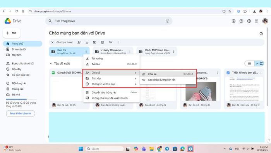Choose Không phải mục đề xuất hữu ích

coord(111,98)
